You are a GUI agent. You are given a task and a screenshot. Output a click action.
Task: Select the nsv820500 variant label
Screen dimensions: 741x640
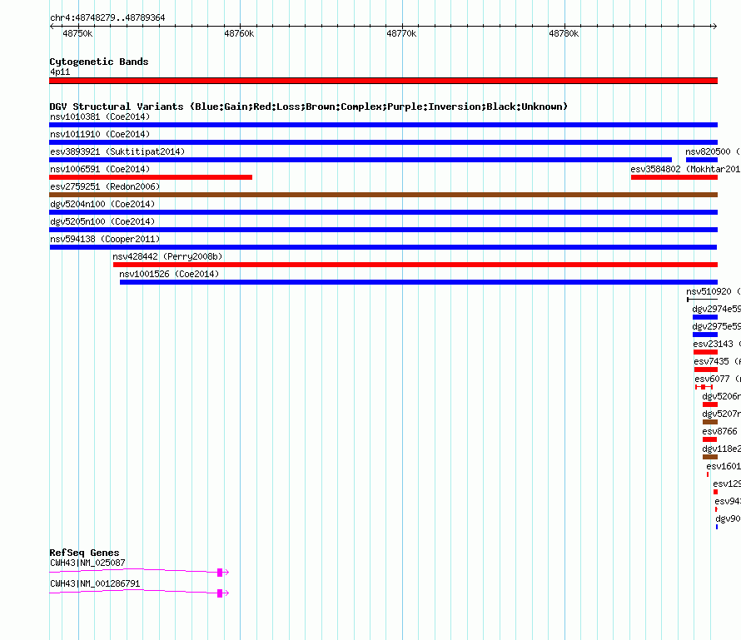pyautogui.click(x=713, y=151)
